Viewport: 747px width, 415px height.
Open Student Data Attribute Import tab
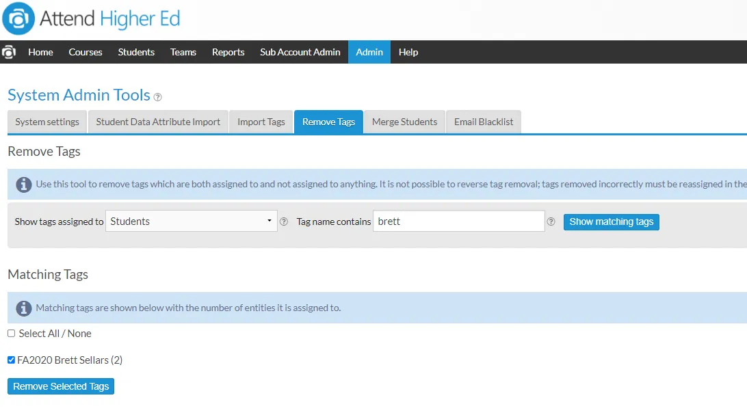coord(158,122)
